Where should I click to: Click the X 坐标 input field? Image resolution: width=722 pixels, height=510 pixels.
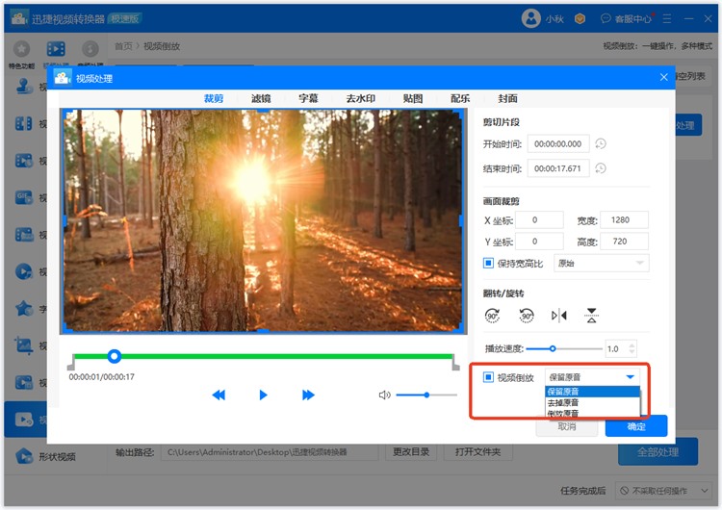[x=539, y=220]
